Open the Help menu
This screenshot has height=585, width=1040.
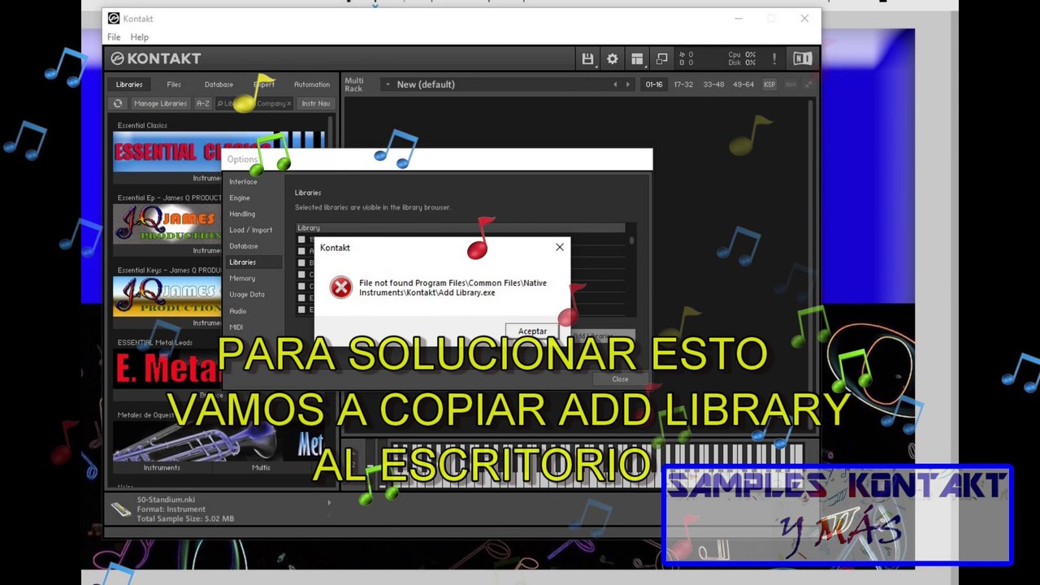[140, 37]
